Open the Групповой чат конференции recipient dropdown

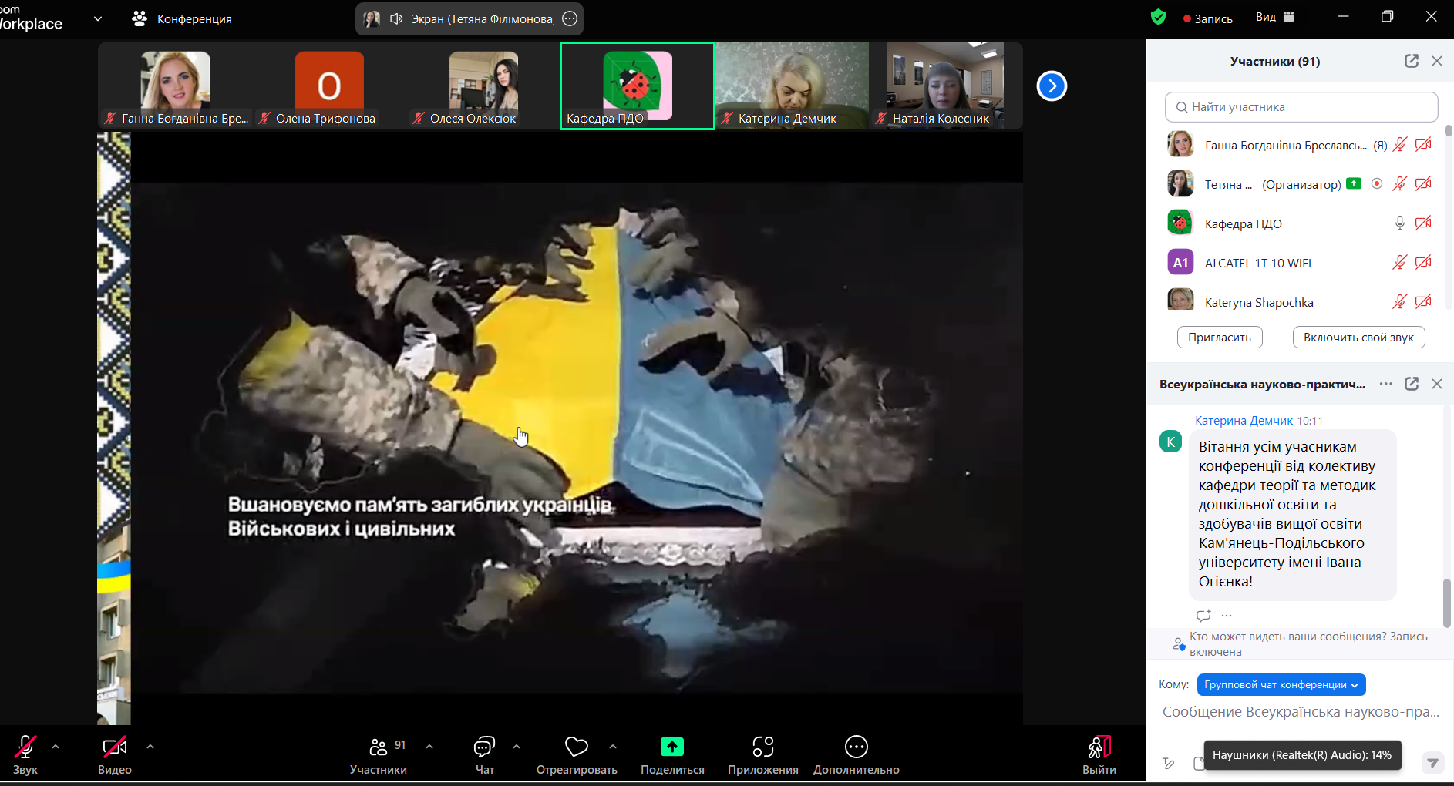(x=1281, y=684)
